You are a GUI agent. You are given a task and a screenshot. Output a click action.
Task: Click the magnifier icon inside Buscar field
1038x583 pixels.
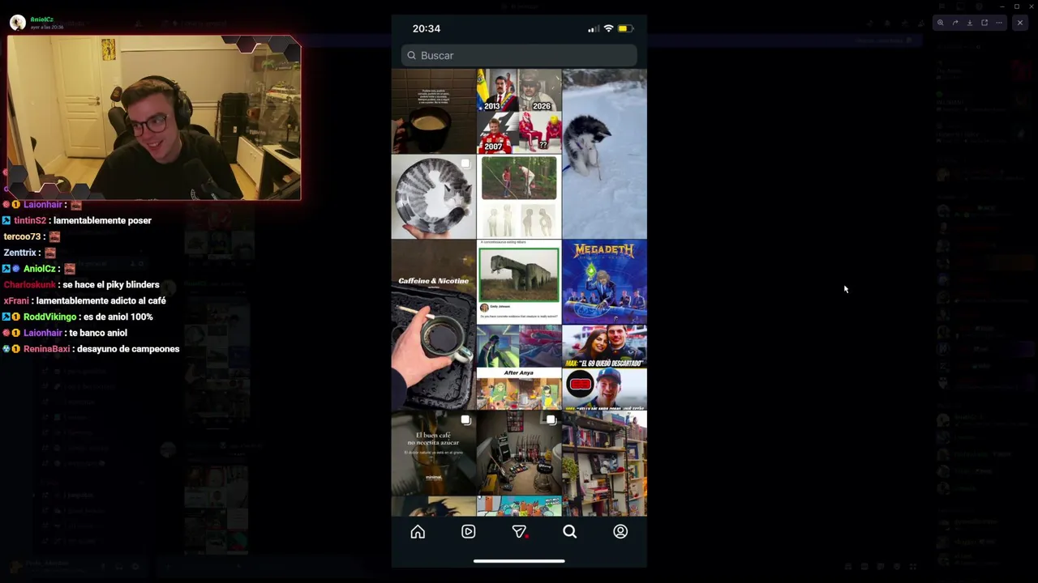pos(412,55)
